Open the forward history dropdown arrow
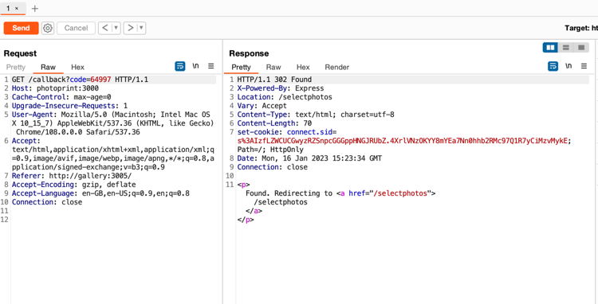This screenshot has width=598, height=304. pyautogui.click(x=141, y=28)
